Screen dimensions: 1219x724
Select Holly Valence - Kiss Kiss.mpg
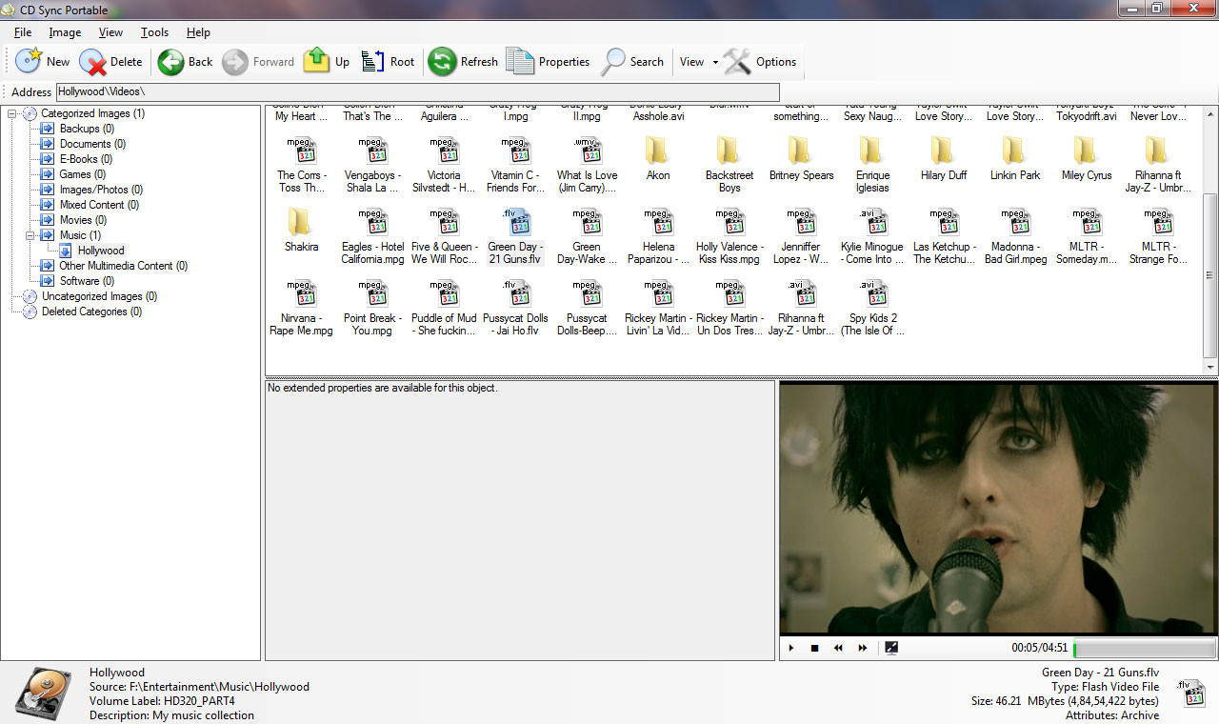(x=729, y=235)
